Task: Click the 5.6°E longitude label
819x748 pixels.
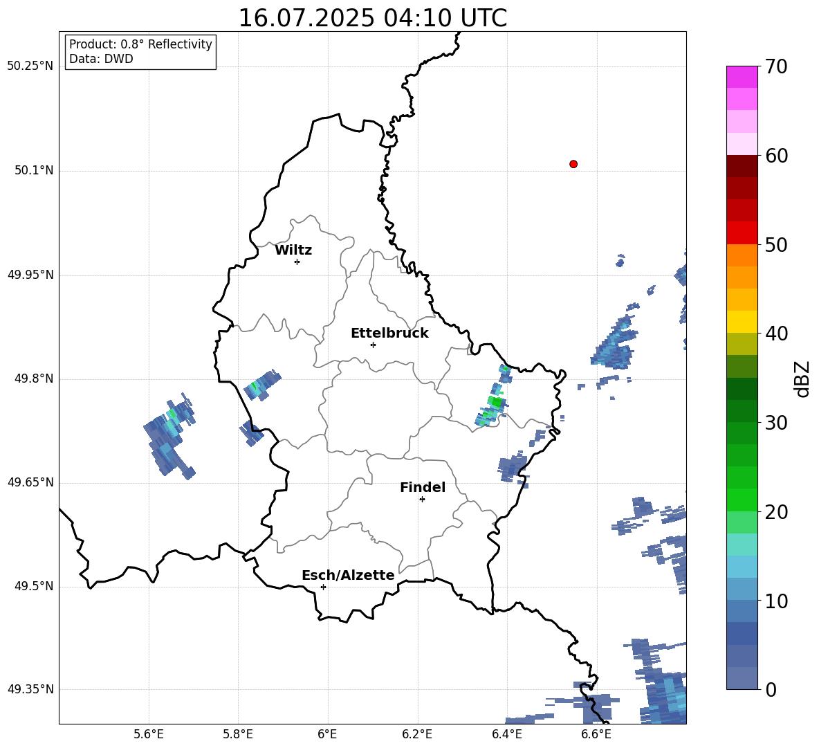Action: click(149, 734)
